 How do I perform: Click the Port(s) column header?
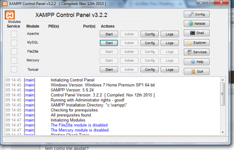89,26
